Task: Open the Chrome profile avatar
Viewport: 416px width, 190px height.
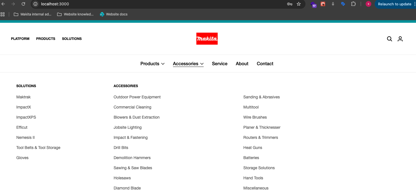Action: click(x=368, y=4)
